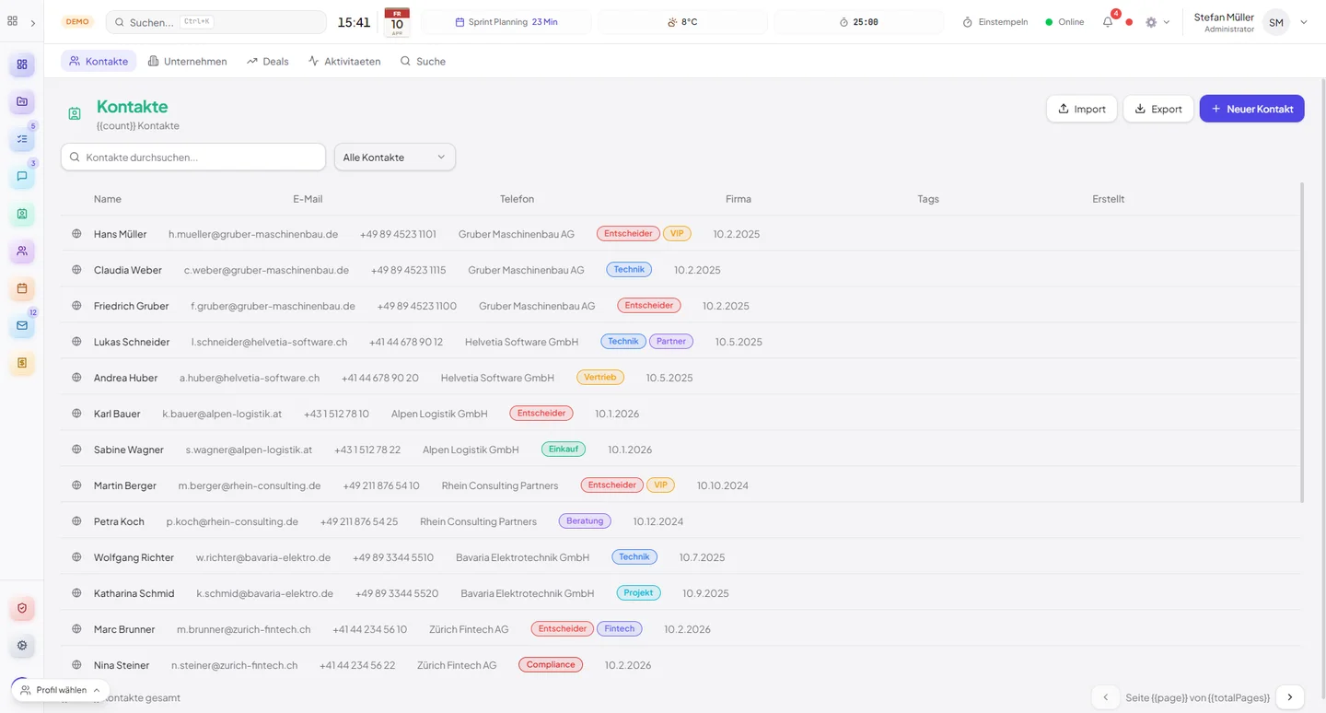Click the globe icon beside Hans Müller
Screen dimensions: 1326x713
pyautogui.click(x=77, y=234)
